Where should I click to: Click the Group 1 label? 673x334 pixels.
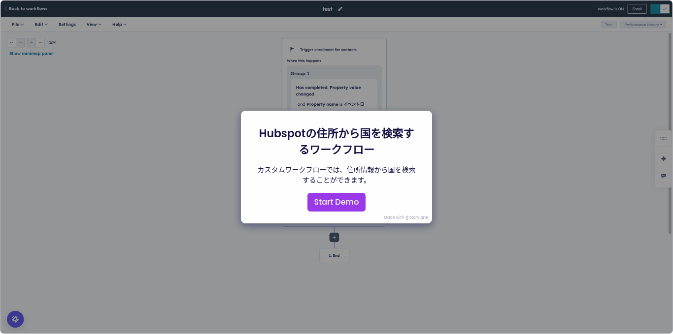point(300,74)
